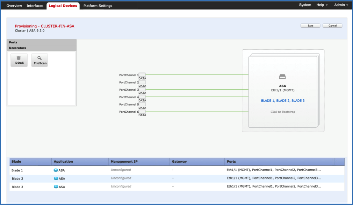Viewport: 353px width, 205px height.
Task: Select the PortChannel 6 port box
Action: tap(142, 112)
